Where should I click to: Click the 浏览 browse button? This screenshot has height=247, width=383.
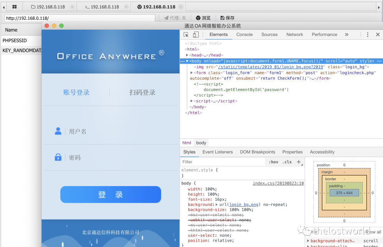coord(203,18)
